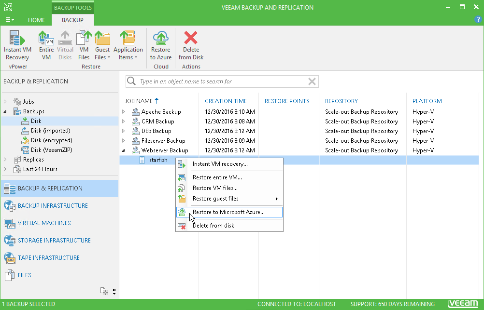Select the CRM Backup job
Image resolution: width=484 pixels, height=310 pixels.
[158, 121]
